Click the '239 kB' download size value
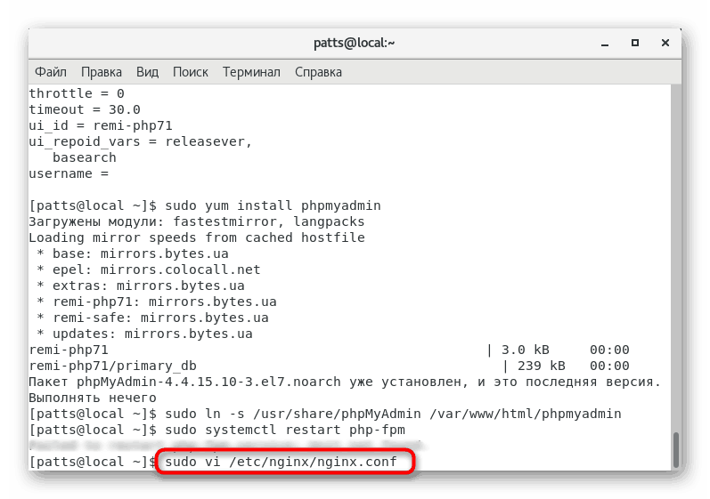 (541, 366)
